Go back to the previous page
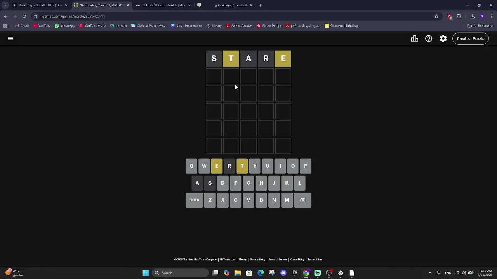 5,16
